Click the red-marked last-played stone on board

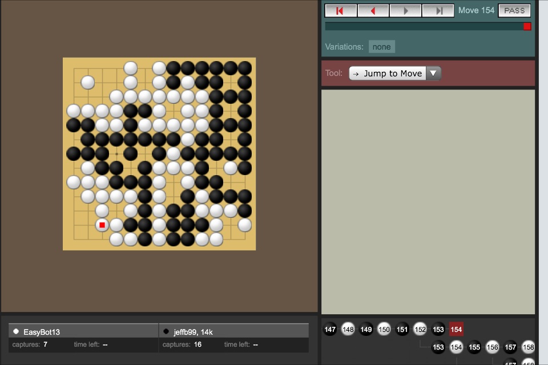[102, 225]
